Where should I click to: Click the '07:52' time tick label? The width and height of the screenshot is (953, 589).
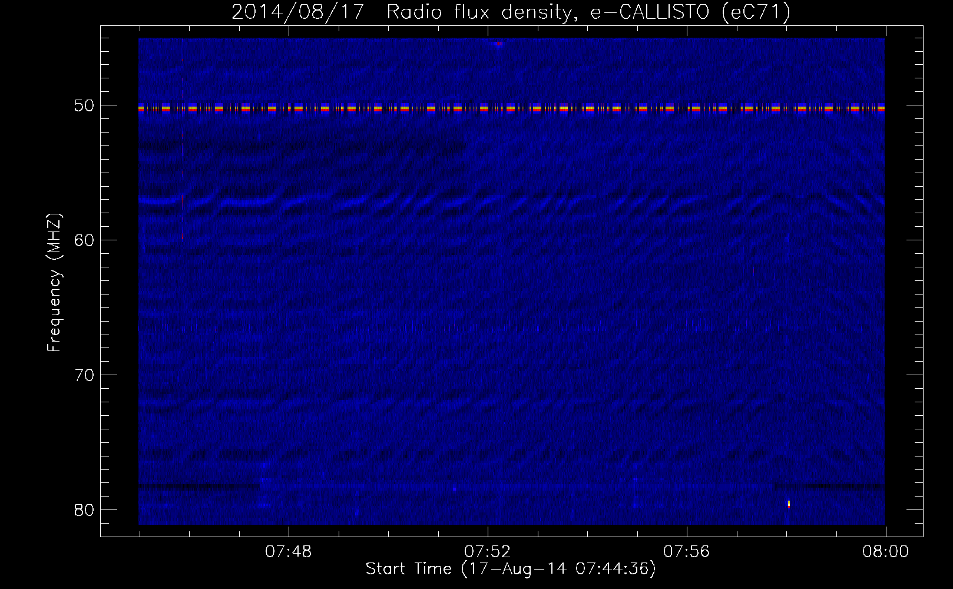point(487,552)
